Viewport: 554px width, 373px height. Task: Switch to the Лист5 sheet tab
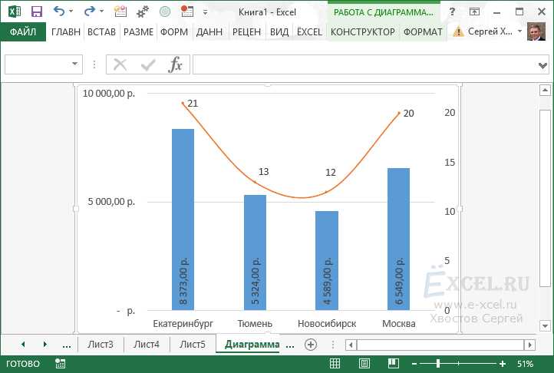pyautogui.click(x=193, y=345)
